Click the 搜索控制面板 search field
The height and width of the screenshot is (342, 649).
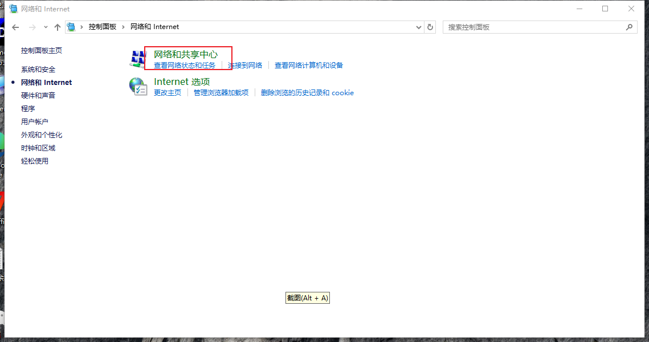click(x=540, y=27)
